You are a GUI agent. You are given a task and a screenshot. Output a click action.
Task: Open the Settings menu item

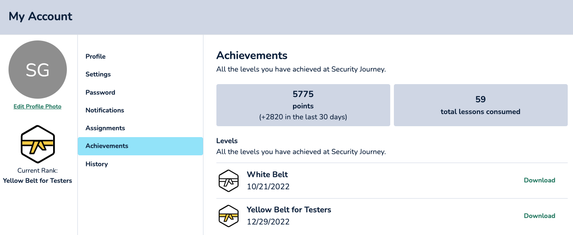(x=98, y=74)
